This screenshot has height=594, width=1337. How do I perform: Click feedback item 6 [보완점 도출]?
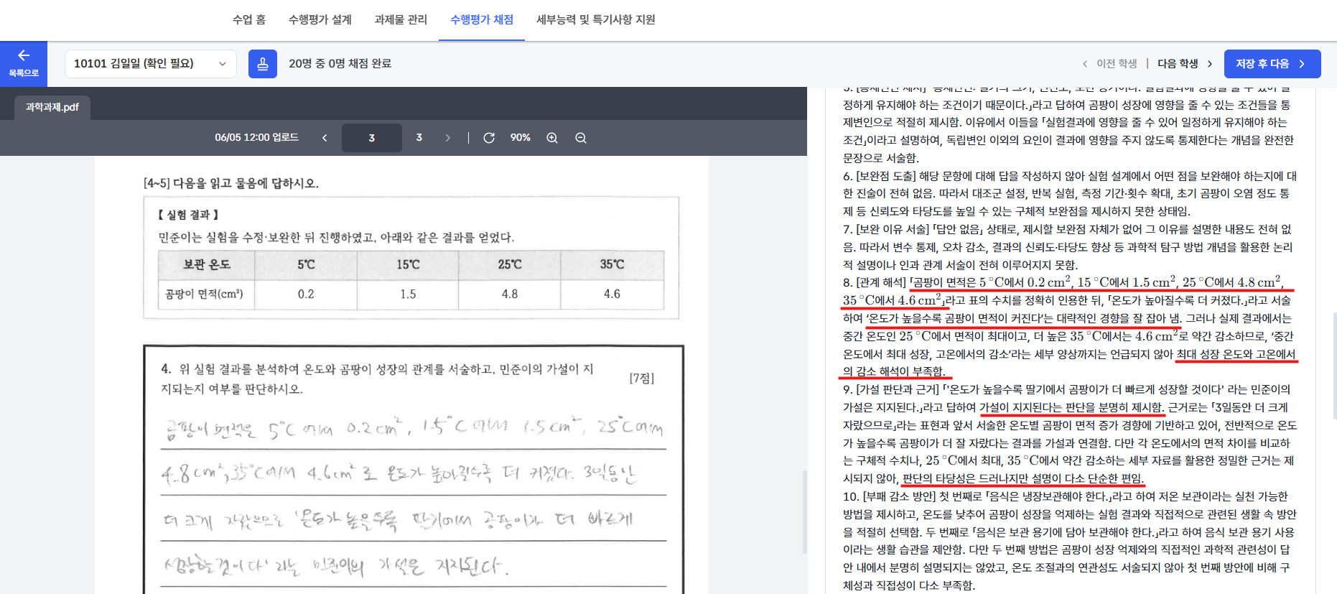[x=1070, y=193]
